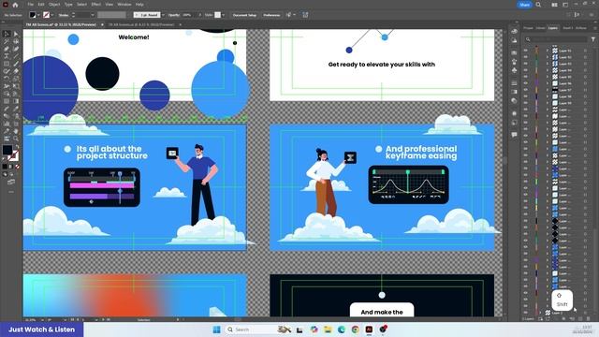Select the Rotate tool
The image size is (599, 337).
pos(7,79)
